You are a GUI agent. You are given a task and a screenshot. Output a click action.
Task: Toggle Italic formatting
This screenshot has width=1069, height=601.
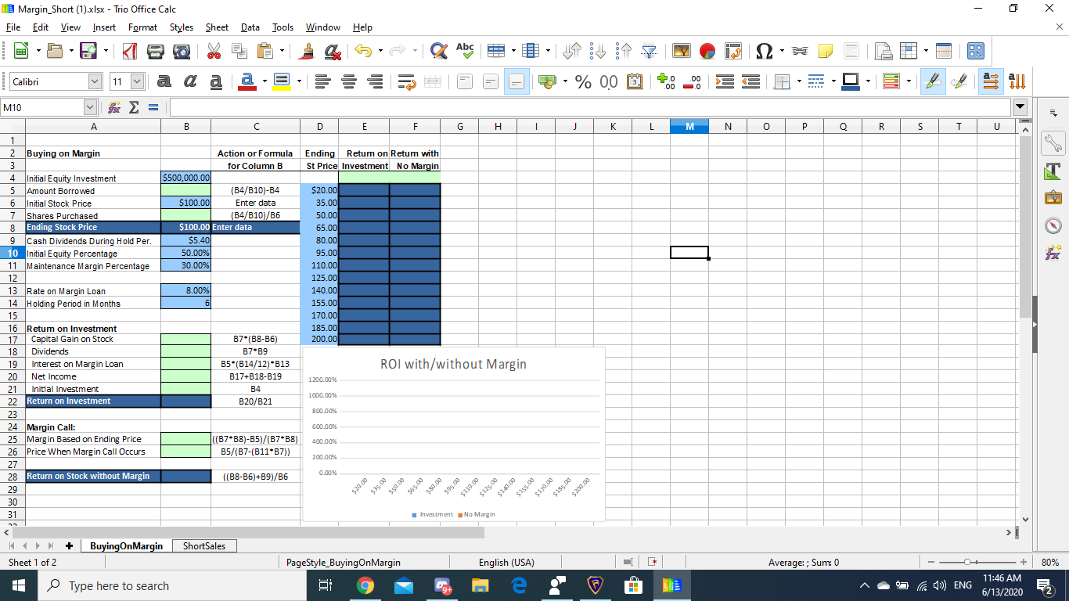click(x=190, y=81)
